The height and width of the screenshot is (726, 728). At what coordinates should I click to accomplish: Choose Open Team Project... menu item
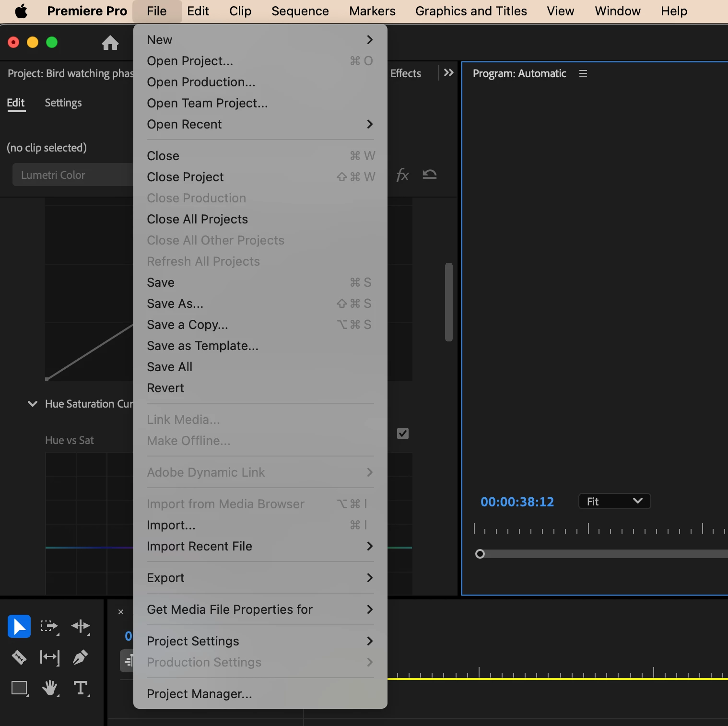click(x=260, y=103)
